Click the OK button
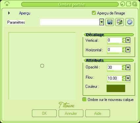 pyautogui.click(x=44, y=113)
